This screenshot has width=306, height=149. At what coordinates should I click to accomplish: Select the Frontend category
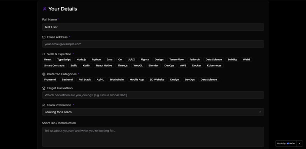(50, 80)
